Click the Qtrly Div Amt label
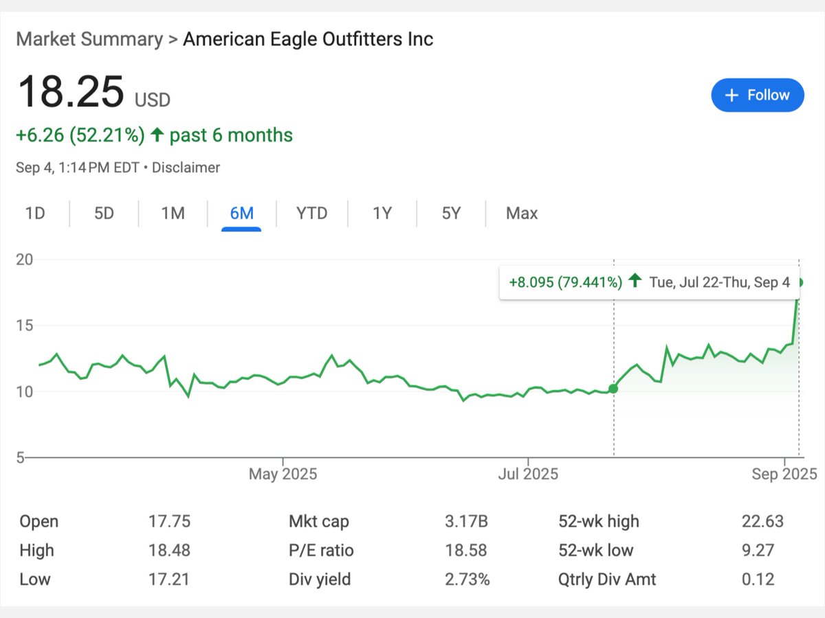This screenshot has width=825, height=618. point(607,580)
